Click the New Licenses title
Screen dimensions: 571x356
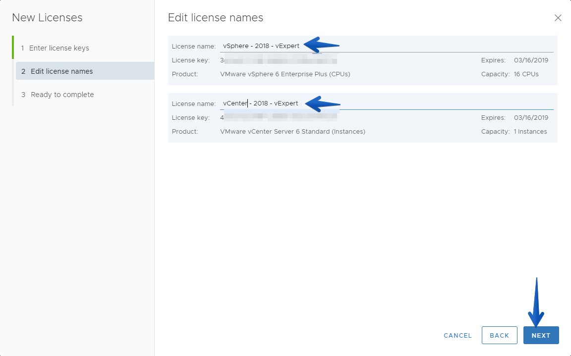(47, 17)
